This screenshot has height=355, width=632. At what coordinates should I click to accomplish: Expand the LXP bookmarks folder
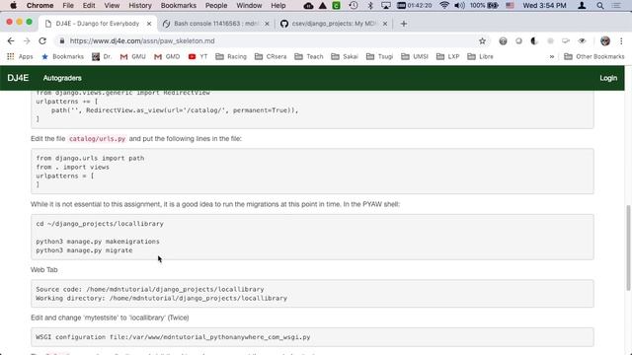click(x=447, y=57)
